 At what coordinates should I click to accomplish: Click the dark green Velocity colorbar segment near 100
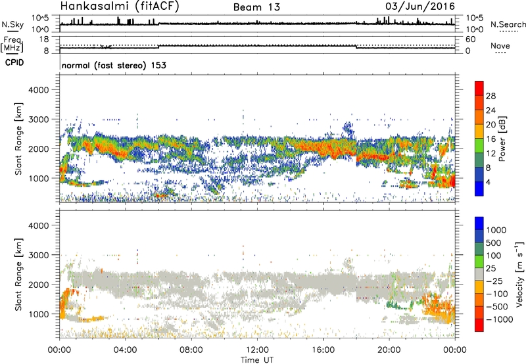click(479, 249)
